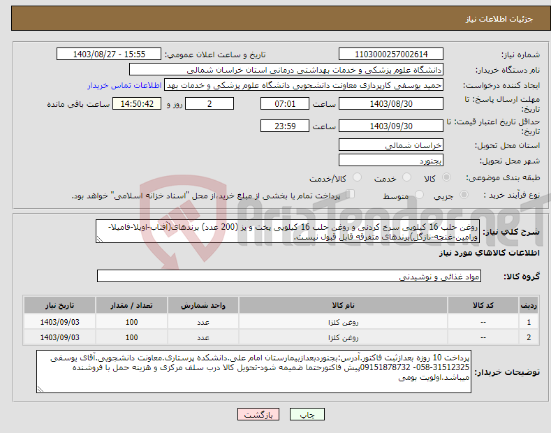This screenshot has height=433, width=551.
Task: Select the خدمت radio button
Action: 406,177
